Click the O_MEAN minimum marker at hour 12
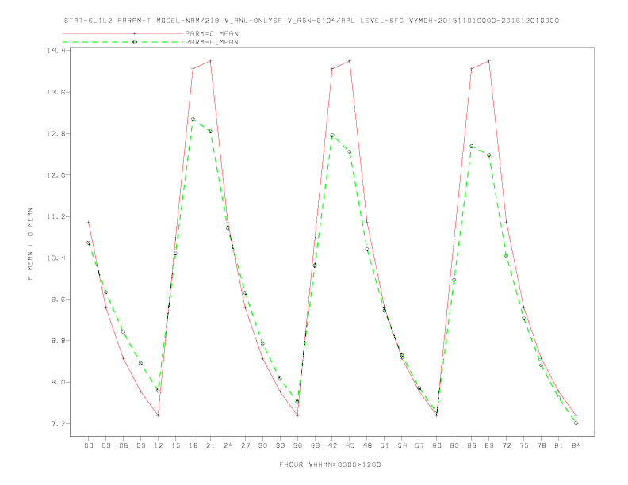The image size is (628, 485). [159, 415]
